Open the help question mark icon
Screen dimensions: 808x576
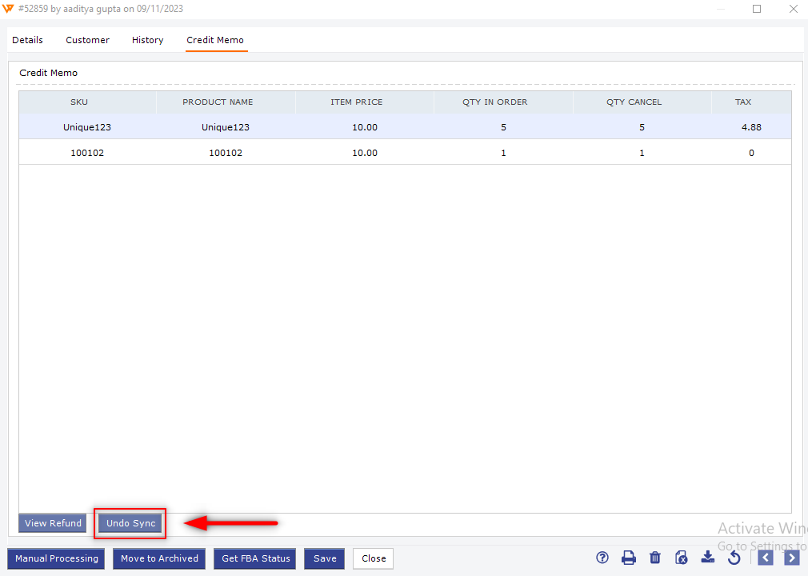tap(602, 558)
